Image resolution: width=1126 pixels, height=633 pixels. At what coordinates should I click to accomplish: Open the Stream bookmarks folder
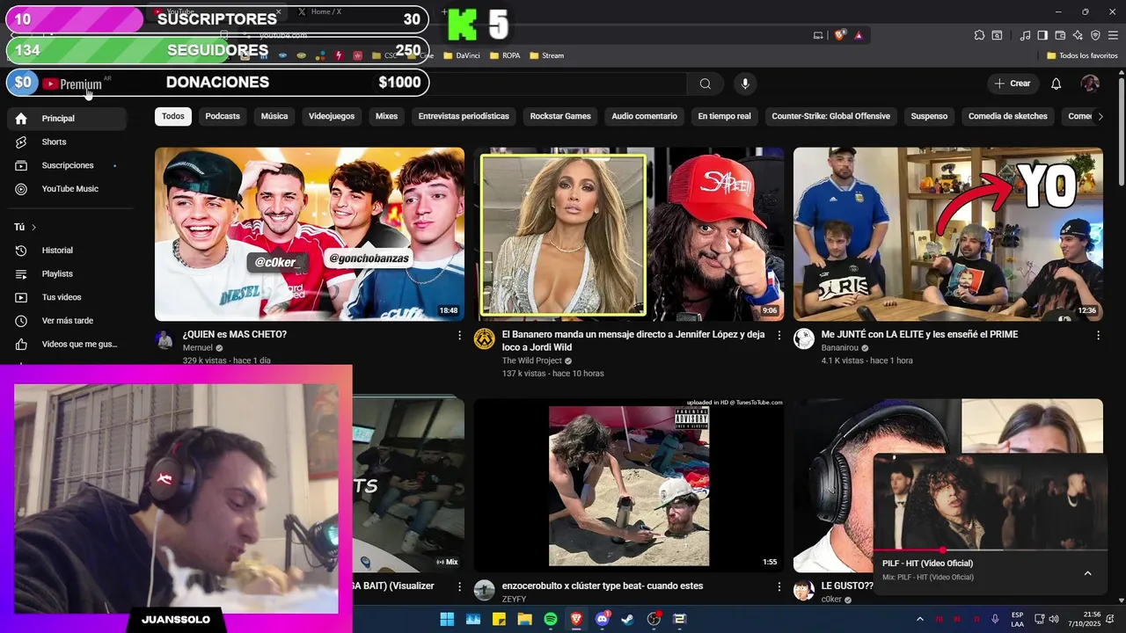pos(546,55)
